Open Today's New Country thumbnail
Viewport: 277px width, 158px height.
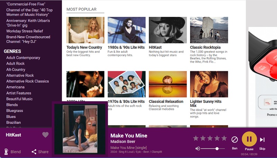pos(85,30)
